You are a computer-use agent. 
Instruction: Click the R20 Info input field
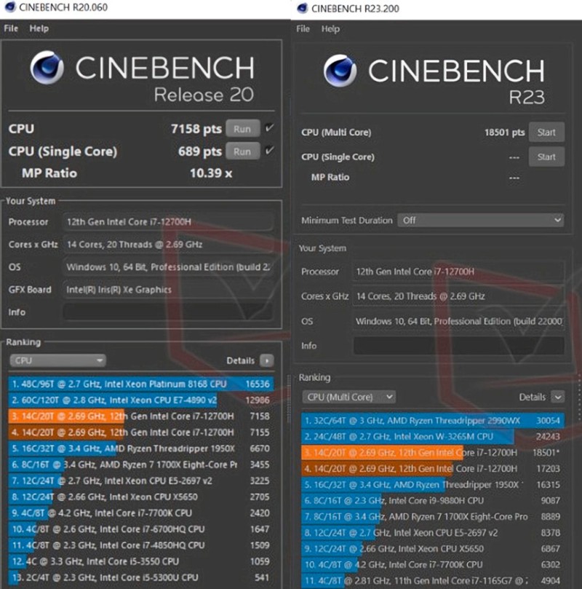pos(168,312)
